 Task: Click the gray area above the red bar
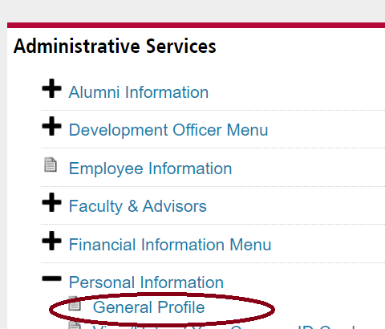coord(192,11)
